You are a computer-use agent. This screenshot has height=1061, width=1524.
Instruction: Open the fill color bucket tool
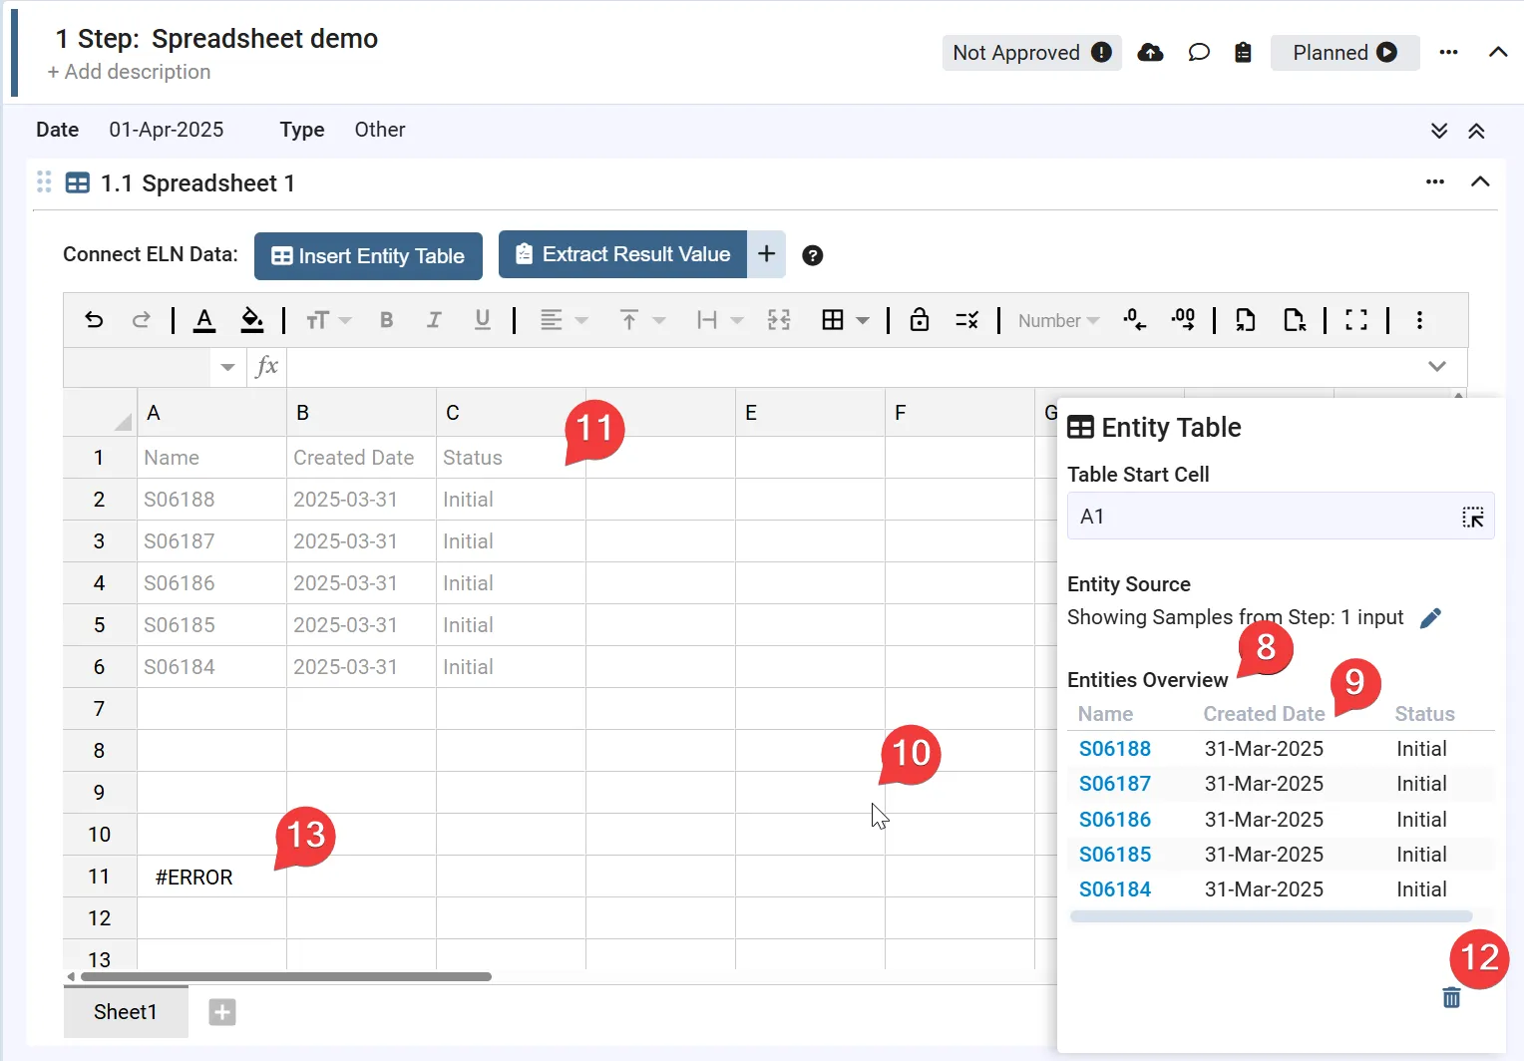click(252, 320)
